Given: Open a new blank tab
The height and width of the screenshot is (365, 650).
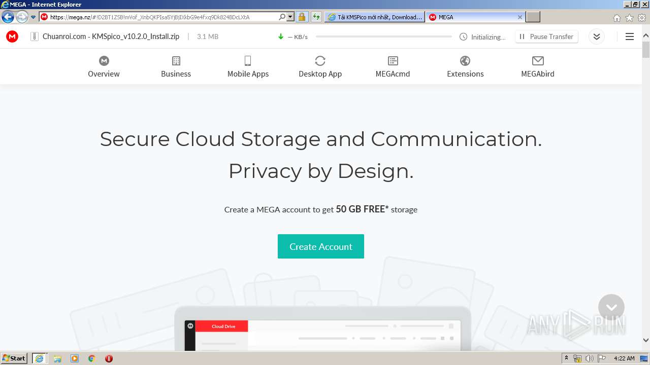Looking at the screenshot, I should click(x=533, y=17).
